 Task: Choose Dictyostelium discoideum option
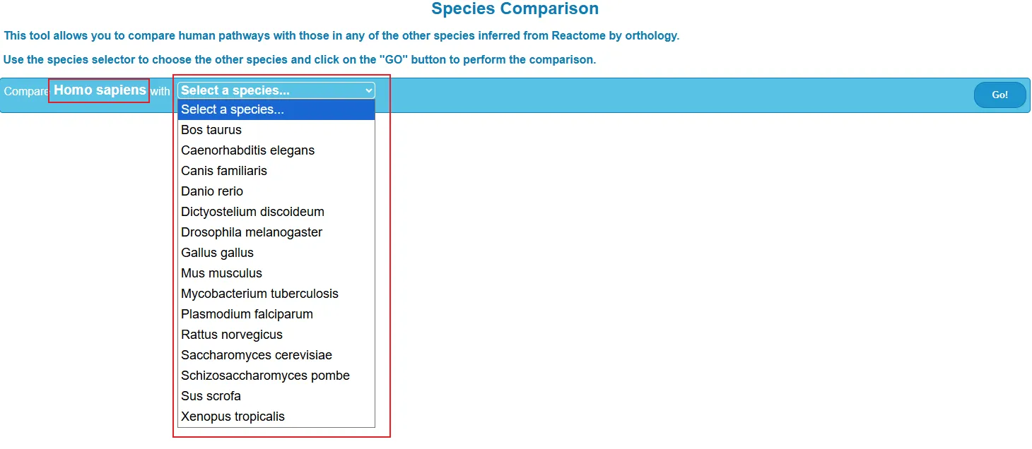click(252, 212)
